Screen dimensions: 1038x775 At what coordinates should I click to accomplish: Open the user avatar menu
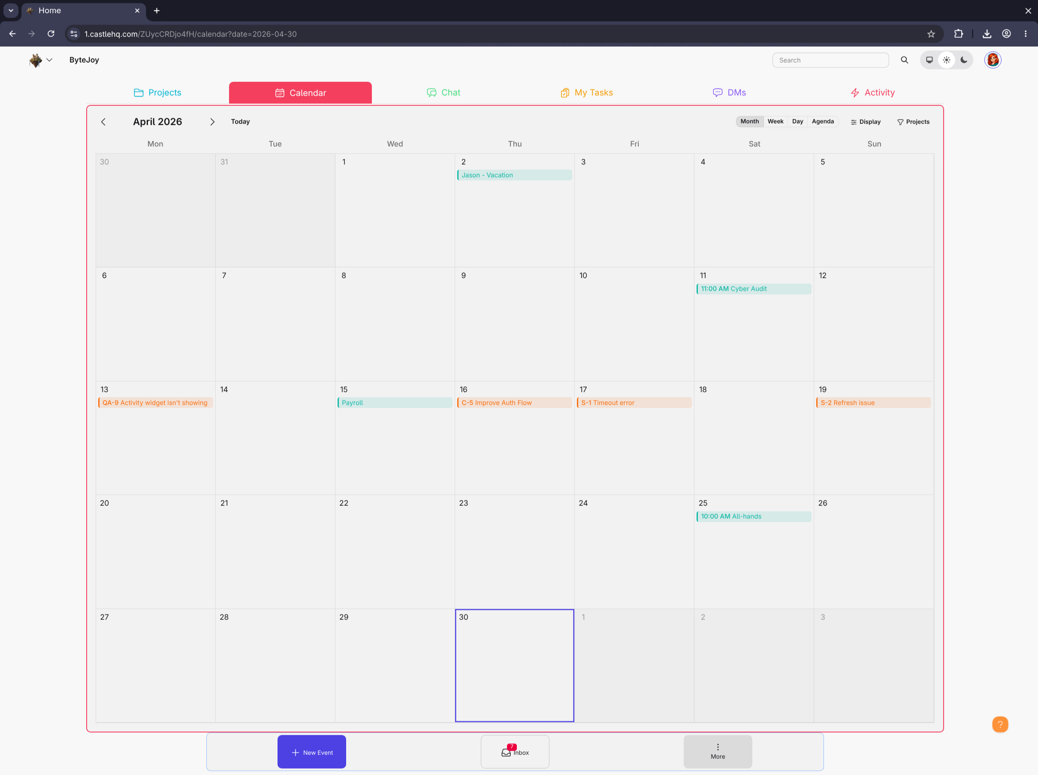[x=992, y=60]
